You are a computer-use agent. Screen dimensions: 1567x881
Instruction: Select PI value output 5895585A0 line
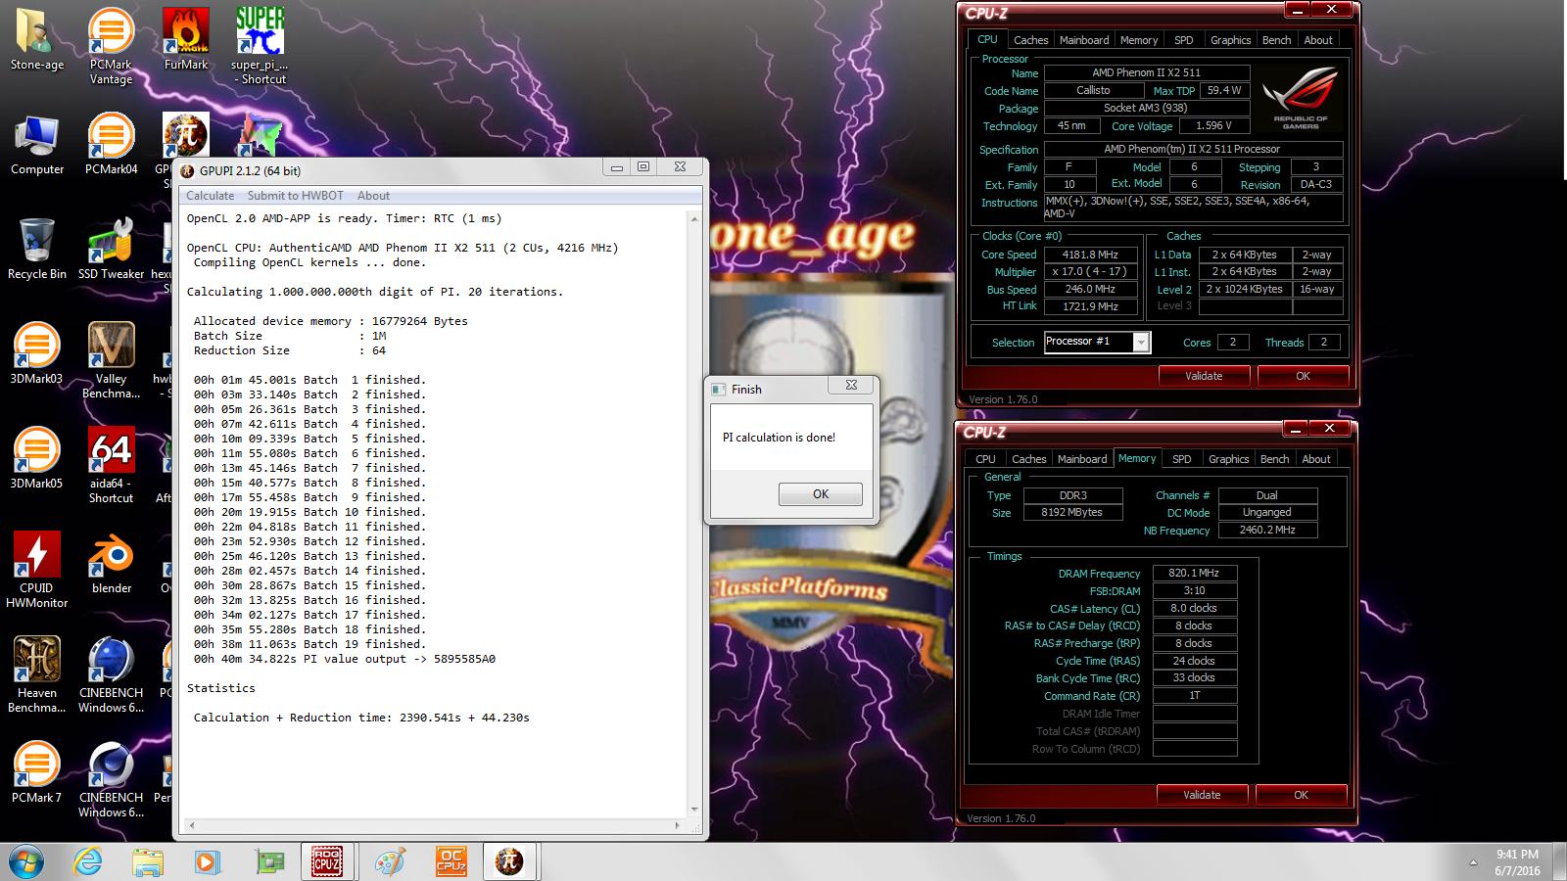(x=345, y=659)
